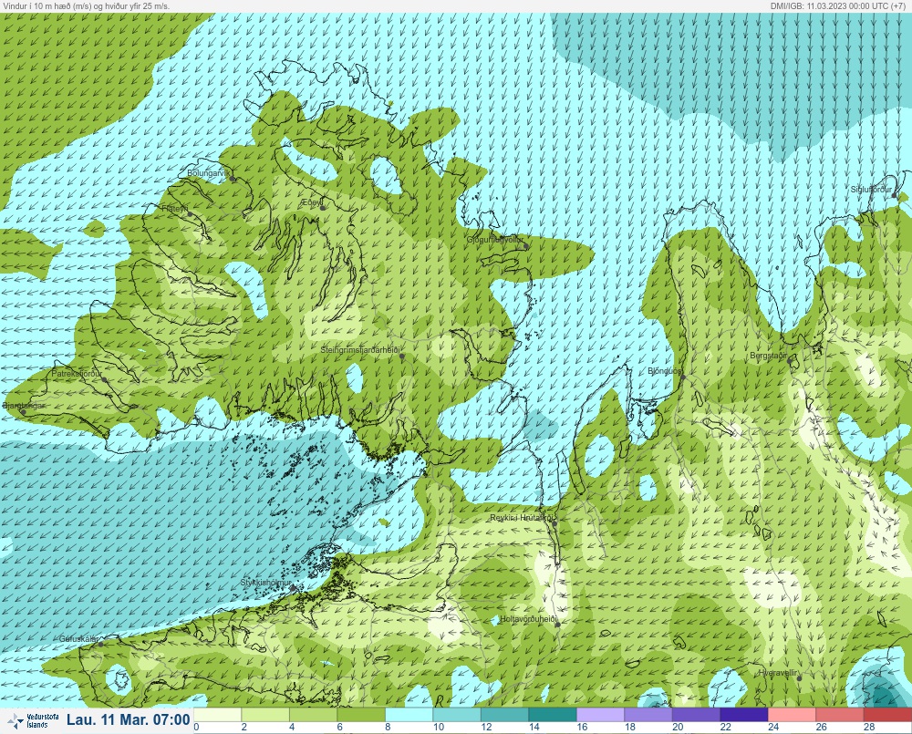
Task: Select the Stykkishólmur station label
Action: (x=265, y=583)
